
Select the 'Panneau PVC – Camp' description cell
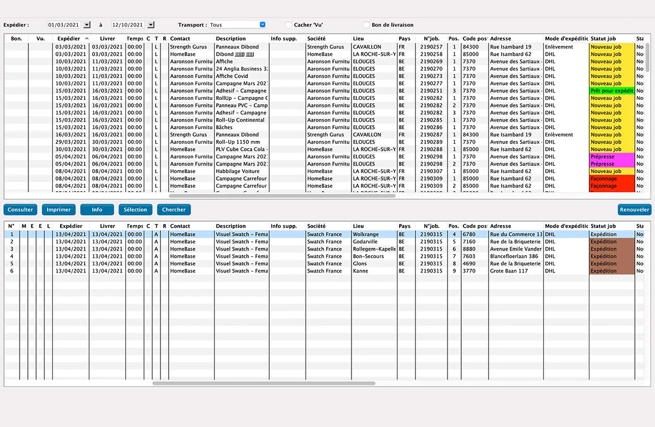(x=241, y=105)
